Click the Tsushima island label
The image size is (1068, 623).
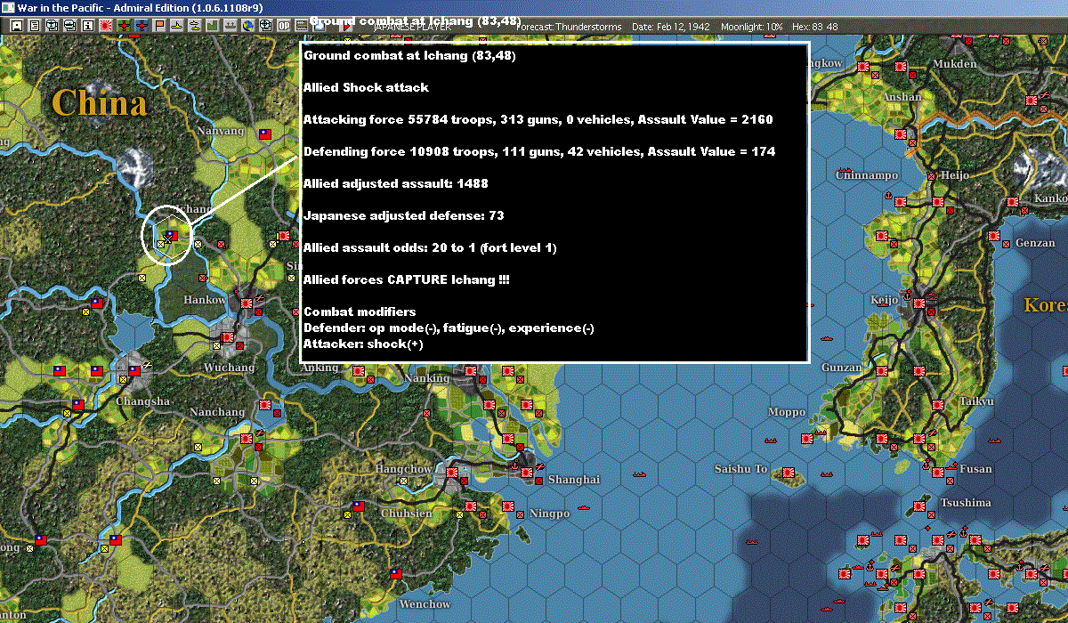tap(966, 503)
